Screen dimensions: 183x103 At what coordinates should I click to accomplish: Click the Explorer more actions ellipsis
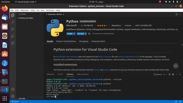[x=41, y=14]
